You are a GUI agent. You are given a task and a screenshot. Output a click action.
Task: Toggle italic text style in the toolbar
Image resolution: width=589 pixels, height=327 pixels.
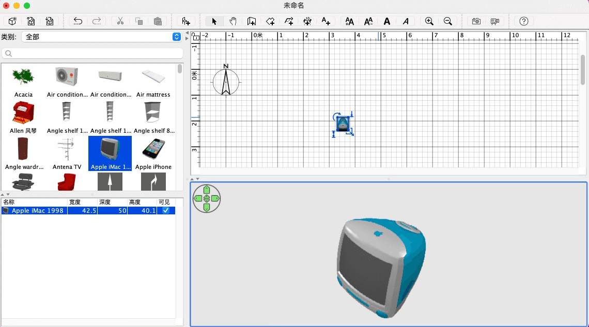click(x=406, y=21)
